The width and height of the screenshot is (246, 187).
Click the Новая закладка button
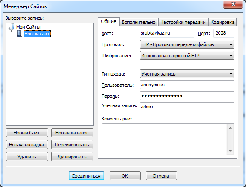coord(27,145)
